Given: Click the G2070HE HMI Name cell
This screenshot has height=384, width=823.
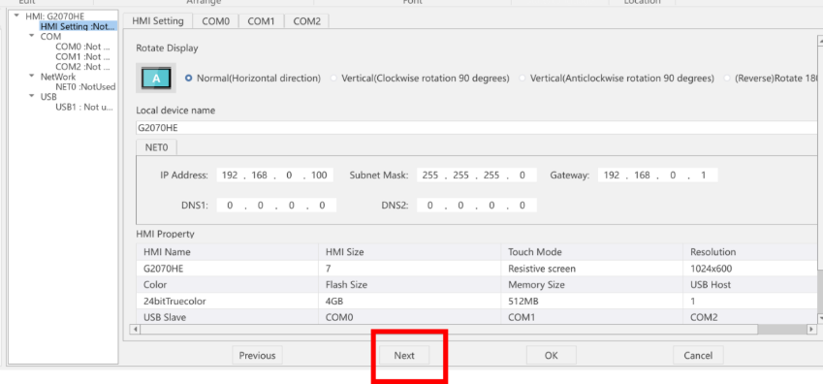Looking at the screenshot, I should [227, 269].
